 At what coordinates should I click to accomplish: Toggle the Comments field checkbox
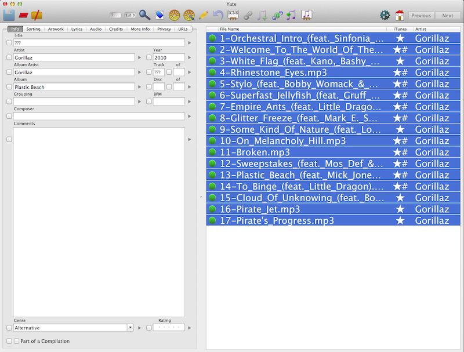pos(9,139)
